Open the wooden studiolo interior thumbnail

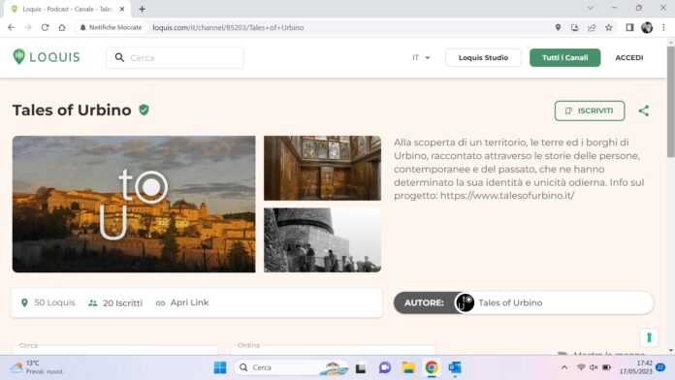click(x=322, y=168)
